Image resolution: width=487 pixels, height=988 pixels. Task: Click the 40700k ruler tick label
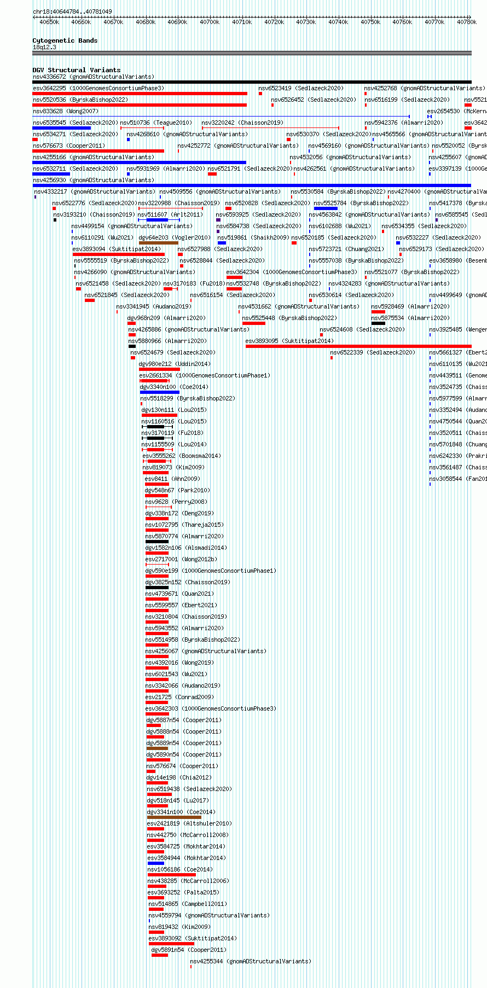[x=210, y=22]
